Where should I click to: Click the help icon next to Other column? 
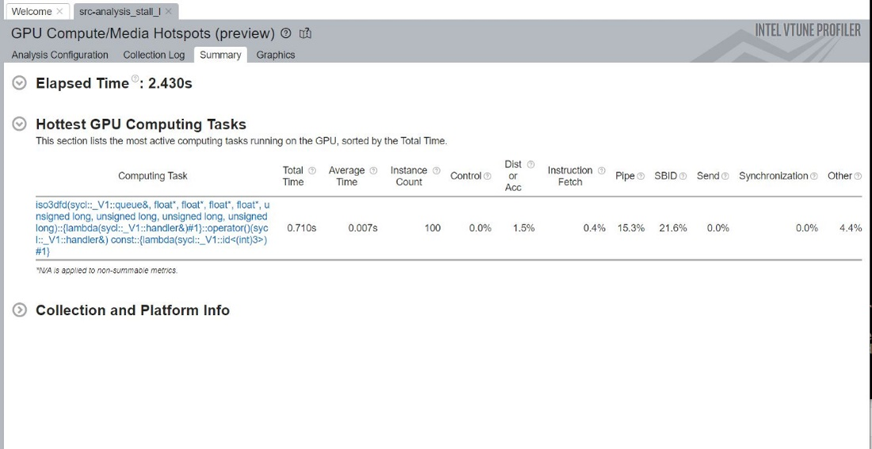click(858, 176)
